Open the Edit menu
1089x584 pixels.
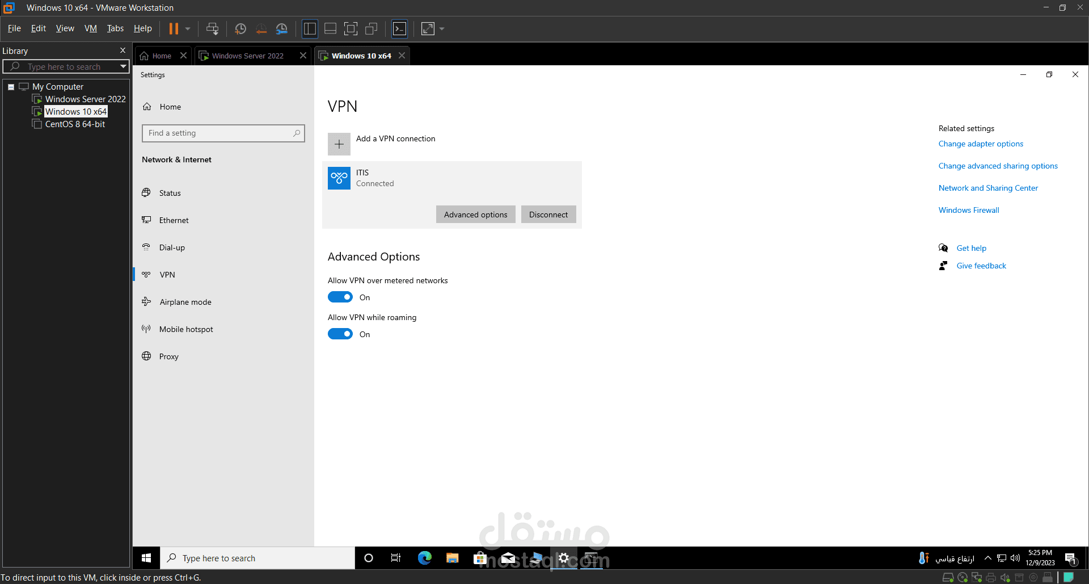coord(39,28)
